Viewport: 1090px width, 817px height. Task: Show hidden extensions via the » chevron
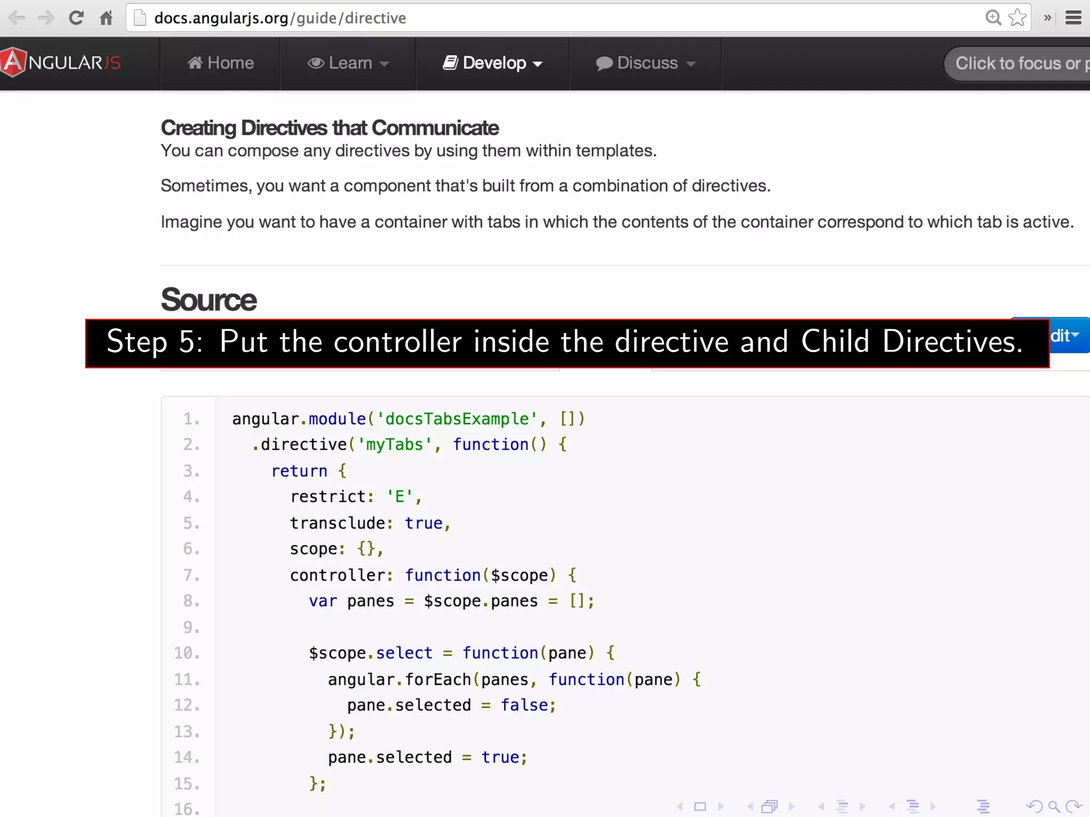point(1047,18)
